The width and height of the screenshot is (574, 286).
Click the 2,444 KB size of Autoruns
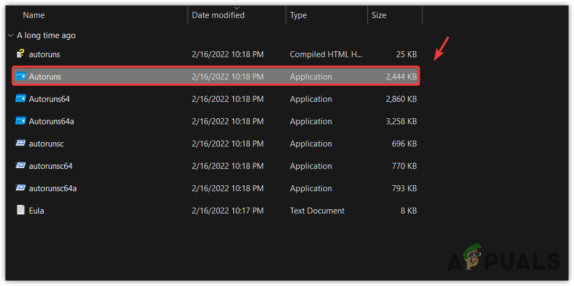tap(401, 76)
